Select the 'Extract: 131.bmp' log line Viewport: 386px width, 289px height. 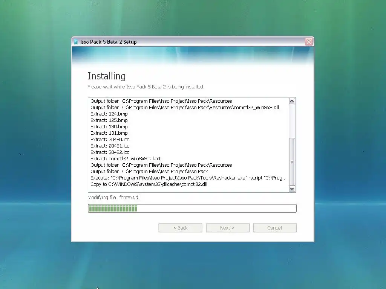[x=109, y=133]
